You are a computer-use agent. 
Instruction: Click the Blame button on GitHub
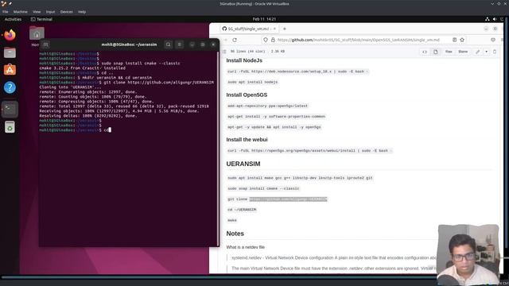click(463, 52)
